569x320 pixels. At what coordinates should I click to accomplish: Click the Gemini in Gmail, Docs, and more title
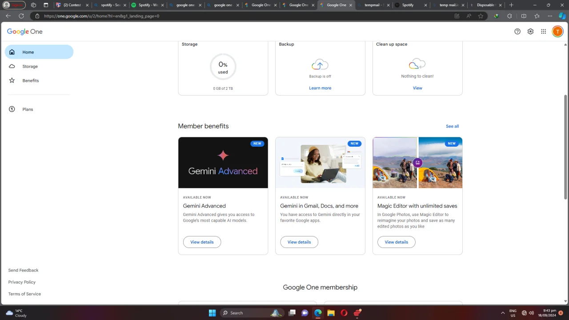click(x=319, y=206)
